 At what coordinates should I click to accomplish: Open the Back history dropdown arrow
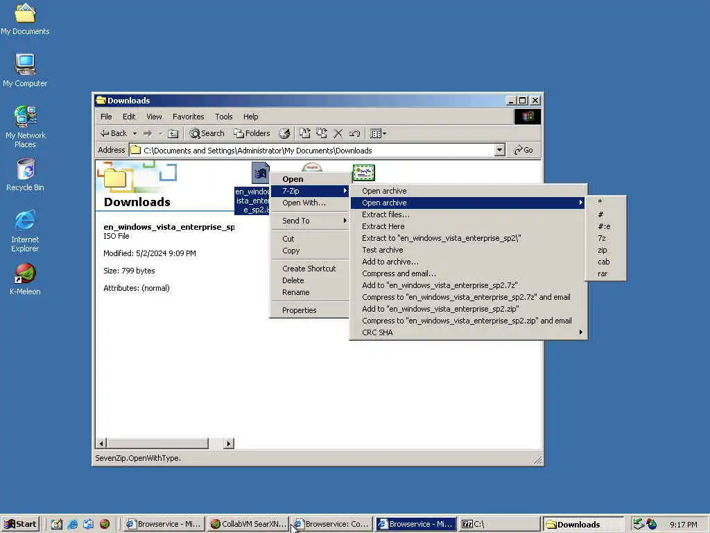135,133
